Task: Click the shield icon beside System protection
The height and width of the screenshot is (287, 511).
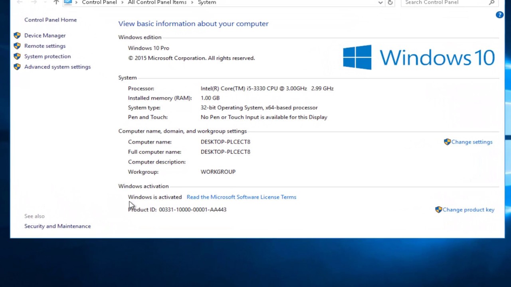Action: pos(17,56)
